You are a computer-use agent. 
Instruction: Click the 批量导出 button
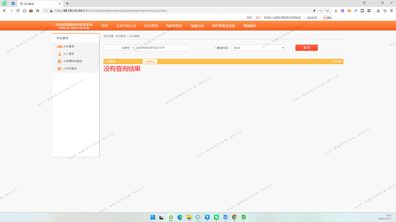(149, 61)
